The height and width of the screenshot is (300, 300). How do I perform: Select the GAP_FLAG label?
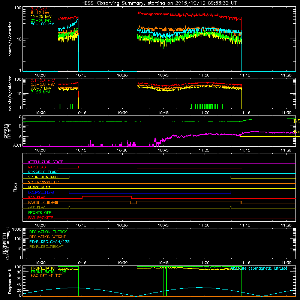(x=37, y=167)
